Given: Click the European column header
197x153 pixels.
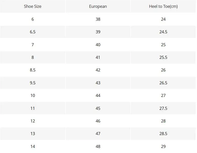Looking at the screenshot, I should pyautogui.click(x=98, y=6).
